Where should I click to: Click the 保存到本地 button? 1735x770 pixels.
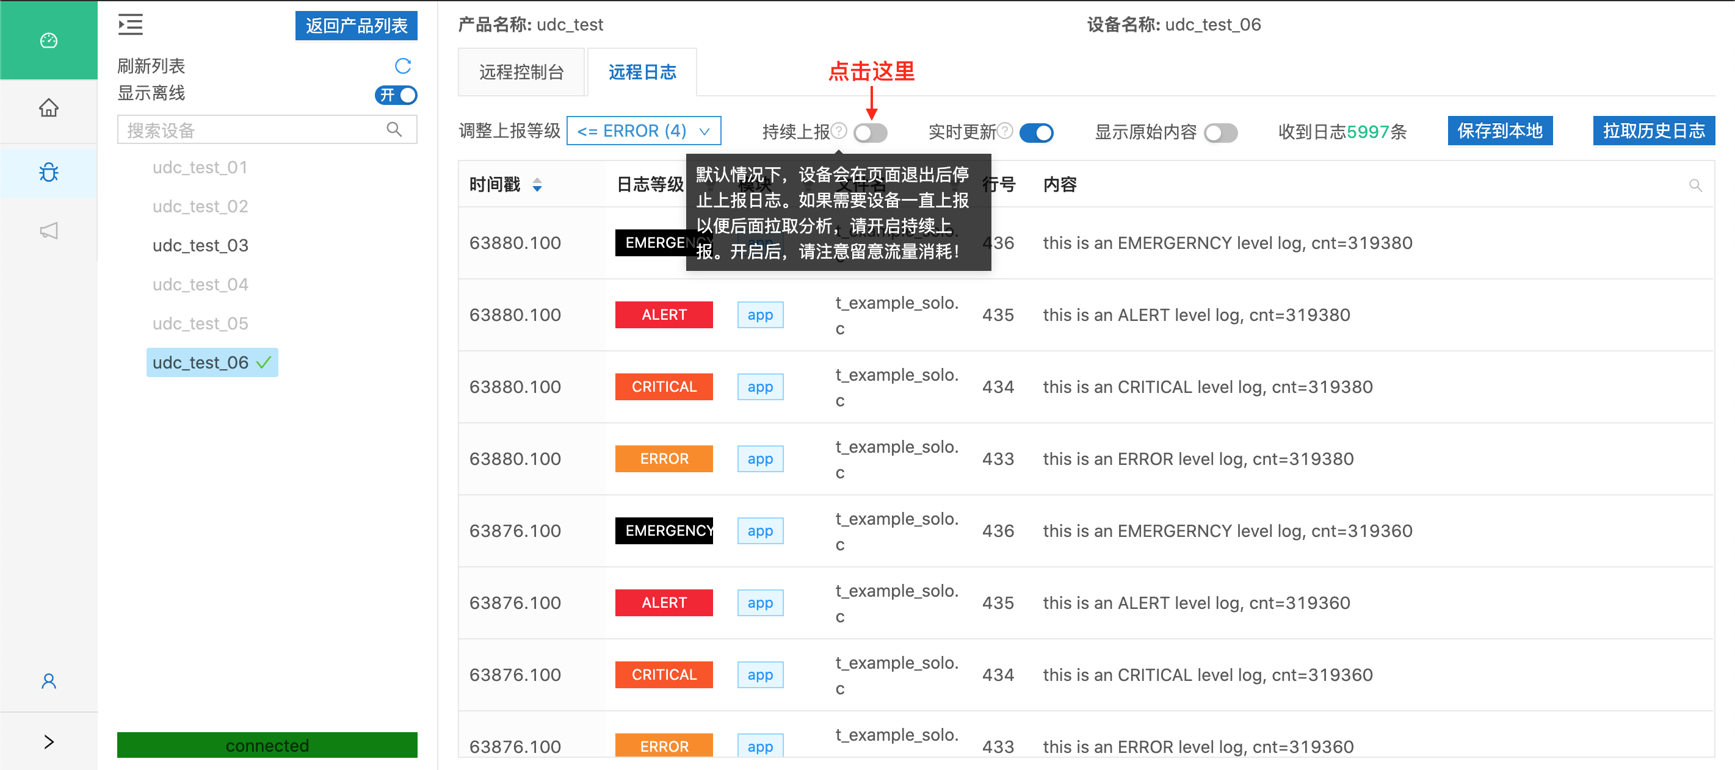pos(1500,131)
